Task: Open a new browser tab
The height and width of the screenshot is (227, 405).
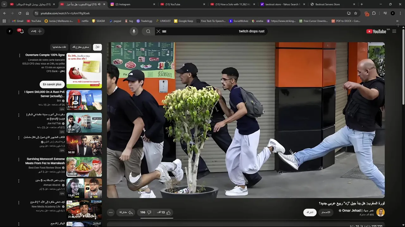Action: (x=362, y=4)
